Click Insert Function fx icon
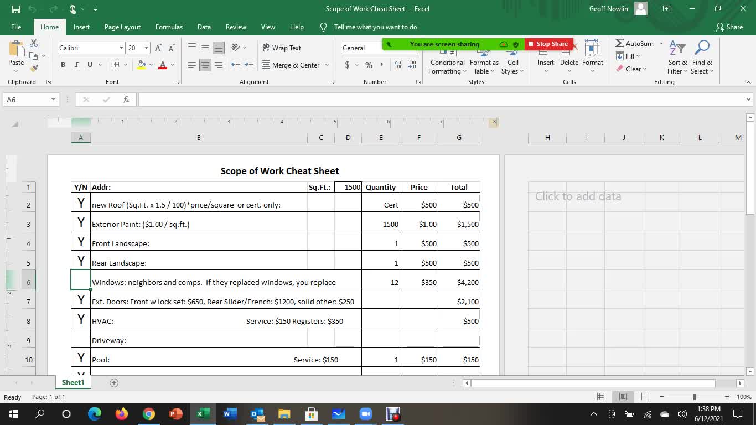This screenshot has width=756, height=425. 126,100
